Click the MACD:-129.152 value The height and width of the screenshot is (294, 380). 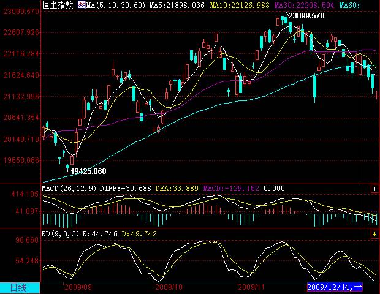click(x=231, y=189)
